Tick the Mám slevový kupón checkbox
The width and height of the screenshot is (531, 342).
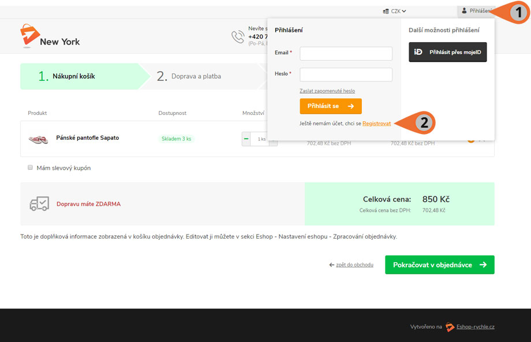coord(30,168)
